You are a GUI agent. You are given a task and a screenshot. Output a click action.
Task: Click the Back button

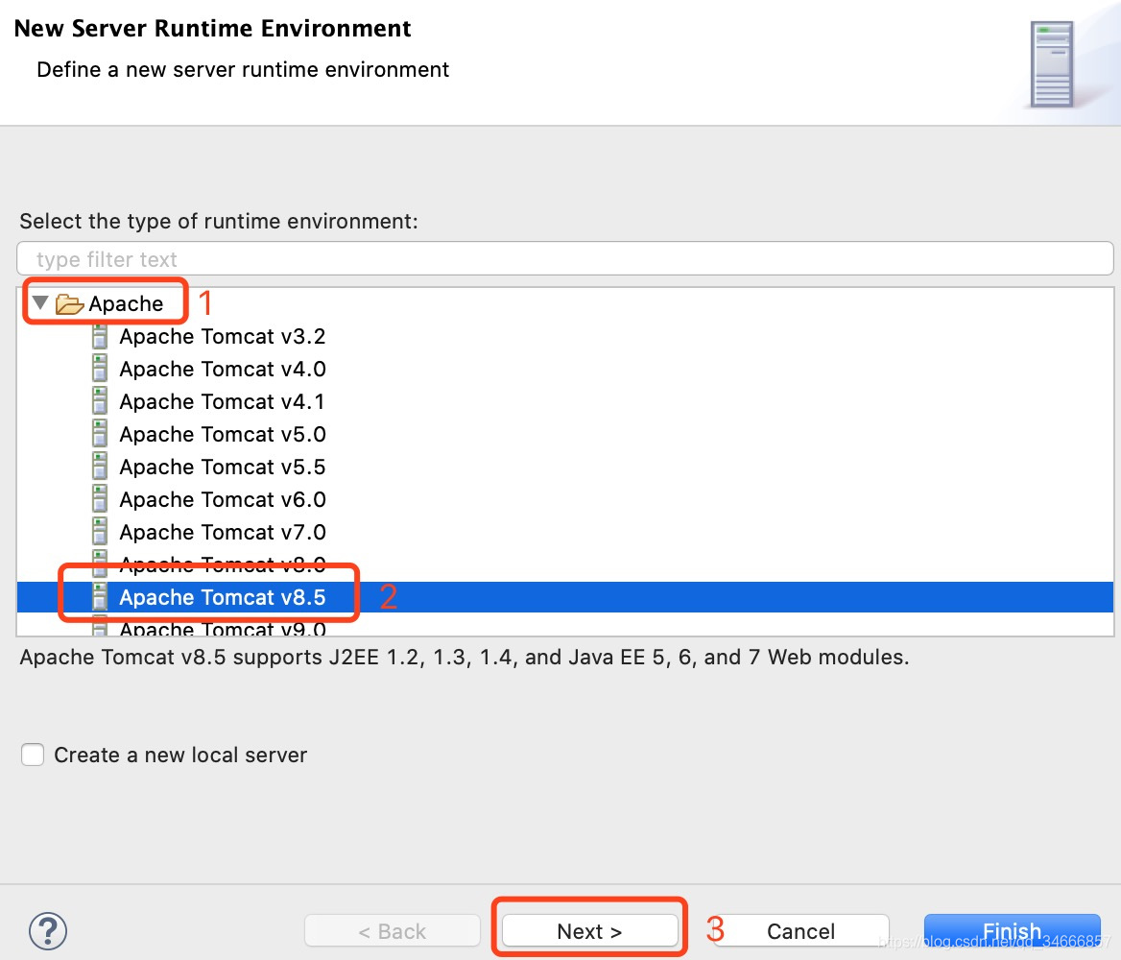(392, 930)
